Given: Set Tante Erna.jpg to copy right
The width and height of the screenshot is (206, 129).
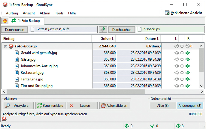Looking at the screenshot, I should click(188, 79).
